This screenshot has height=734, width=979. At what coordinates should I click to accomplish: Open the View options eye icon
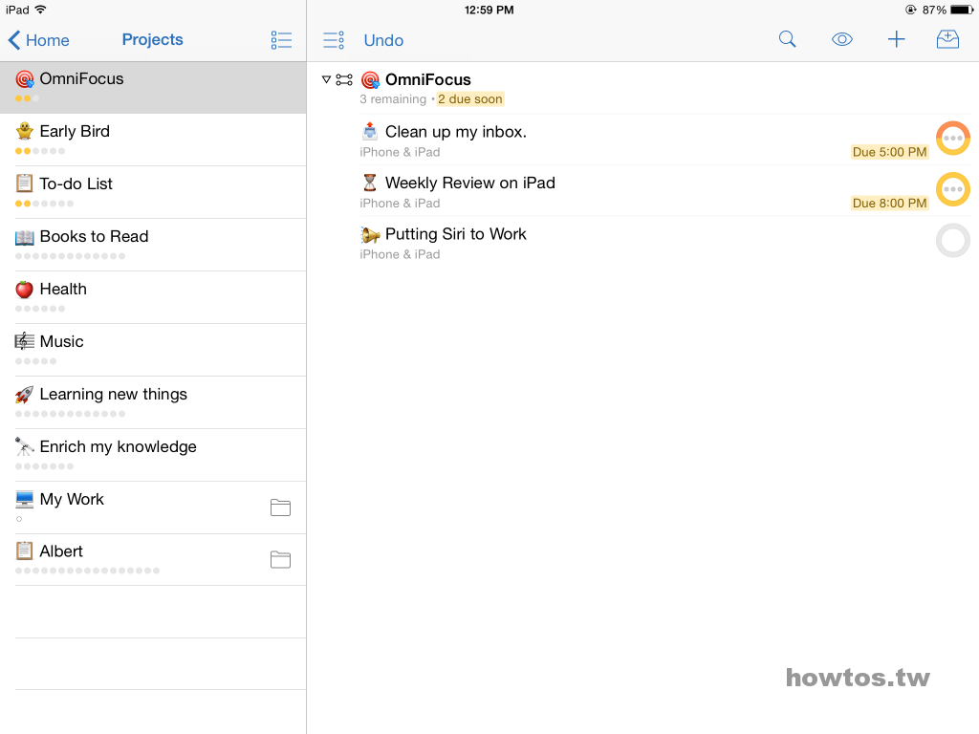pyautogui.click(x=841, y=39)
